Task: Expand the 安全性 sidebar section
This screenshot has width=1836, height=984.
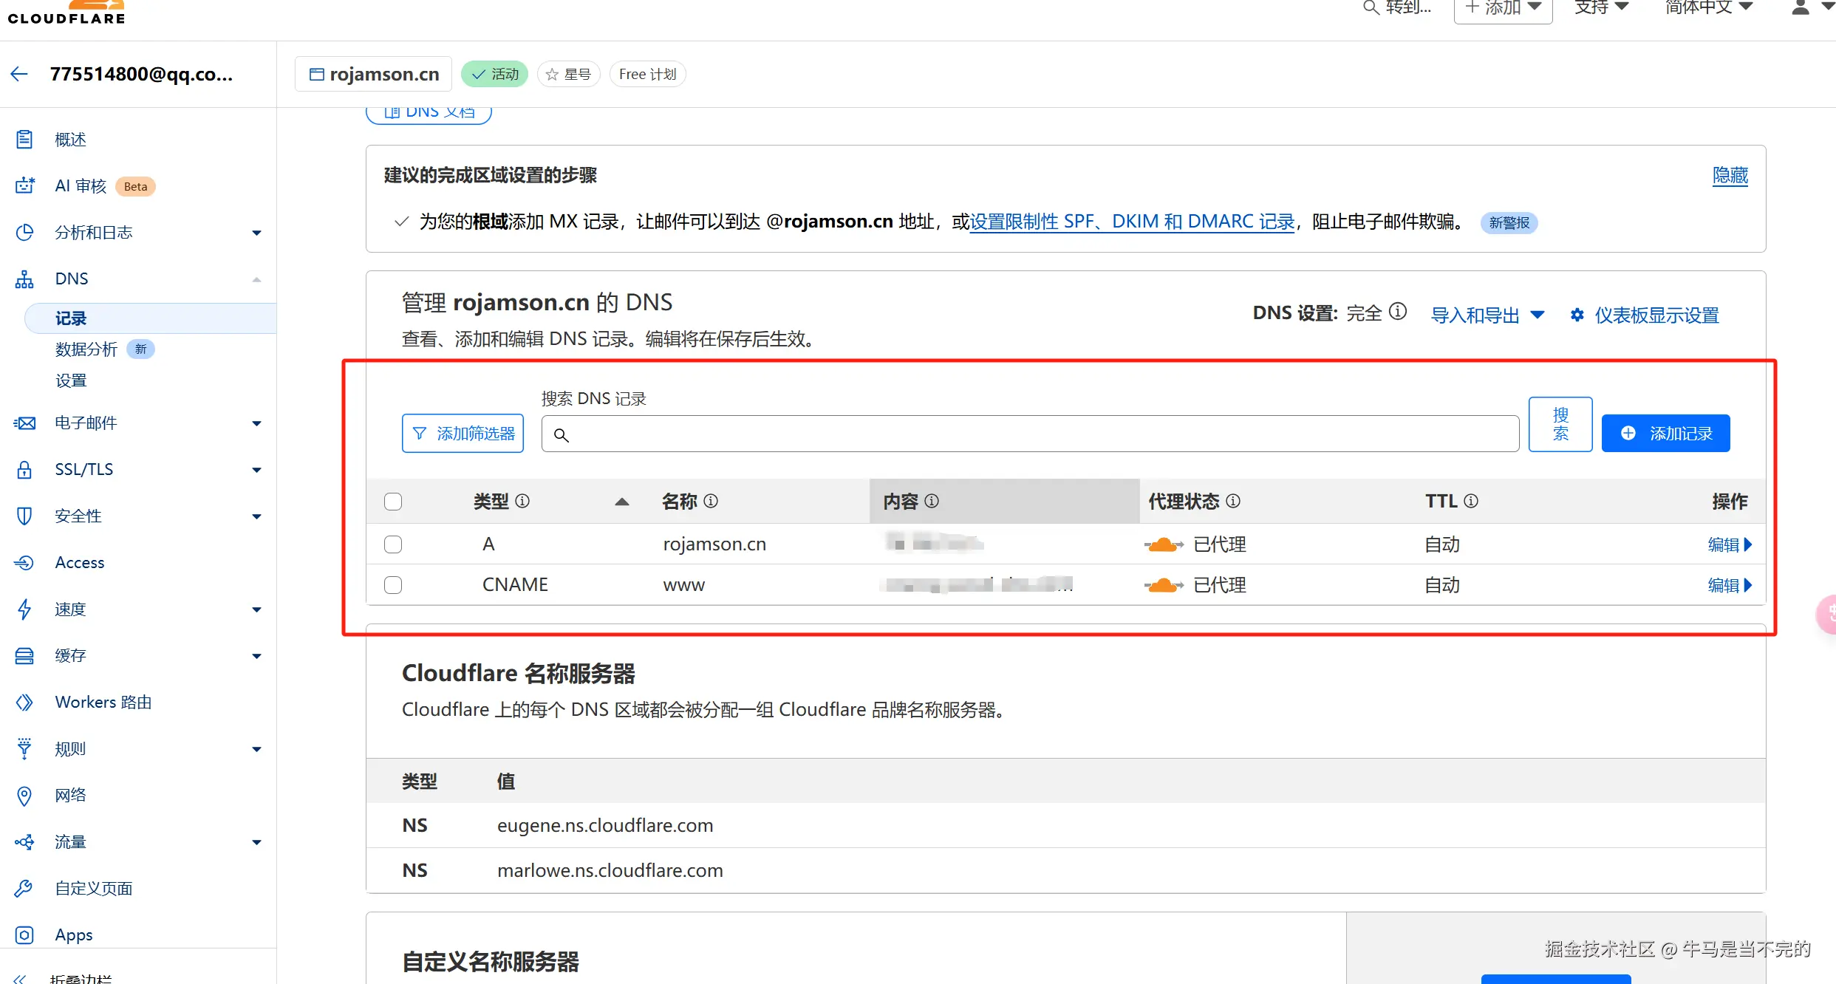Action: pos(256,516)
